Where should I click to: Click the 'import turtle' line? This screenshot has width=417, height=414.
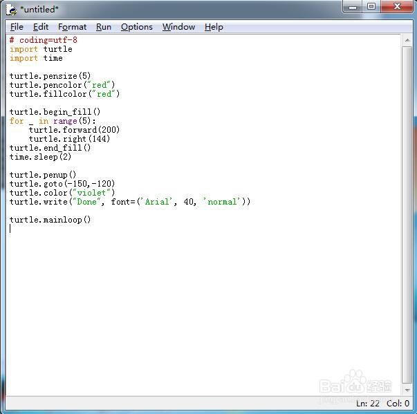tap(41, 49)
